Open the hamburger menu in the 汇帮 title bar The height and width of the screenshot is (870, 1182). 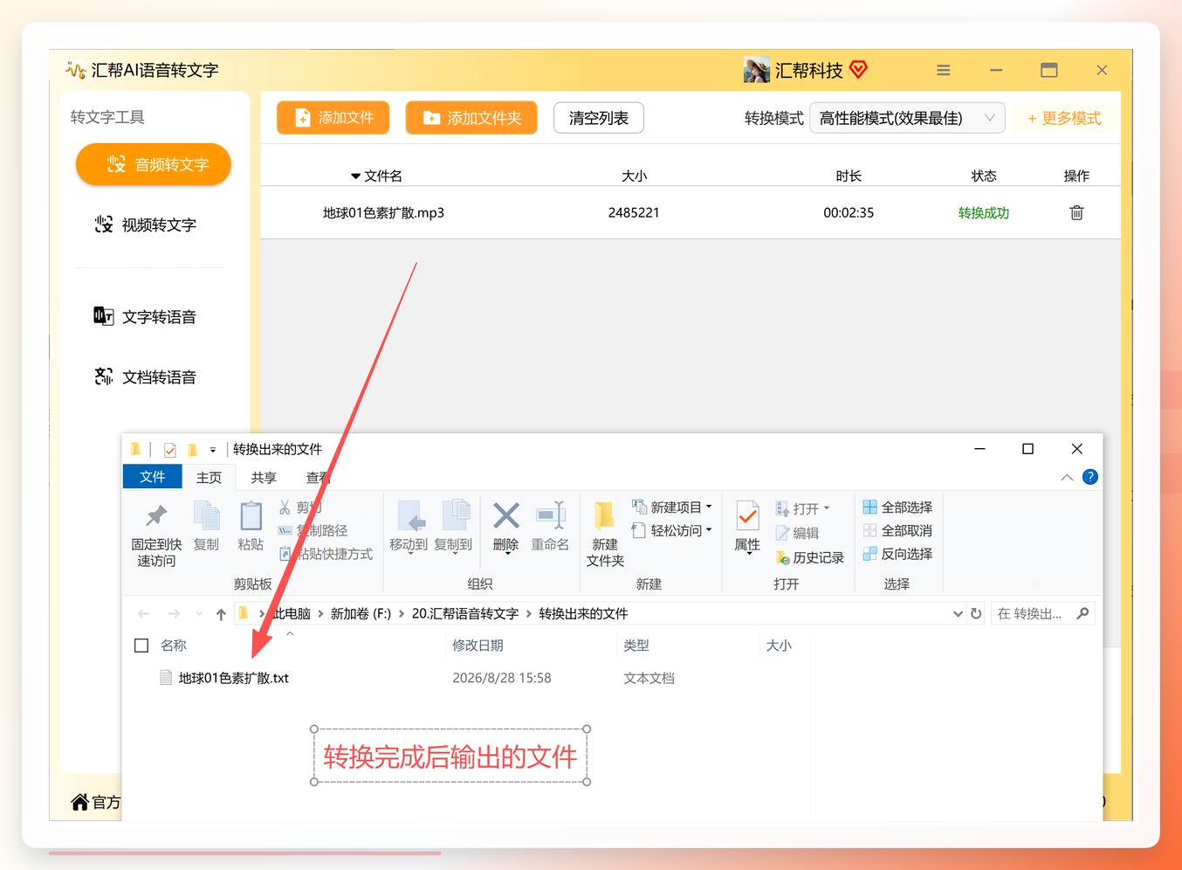coord(944,70)
